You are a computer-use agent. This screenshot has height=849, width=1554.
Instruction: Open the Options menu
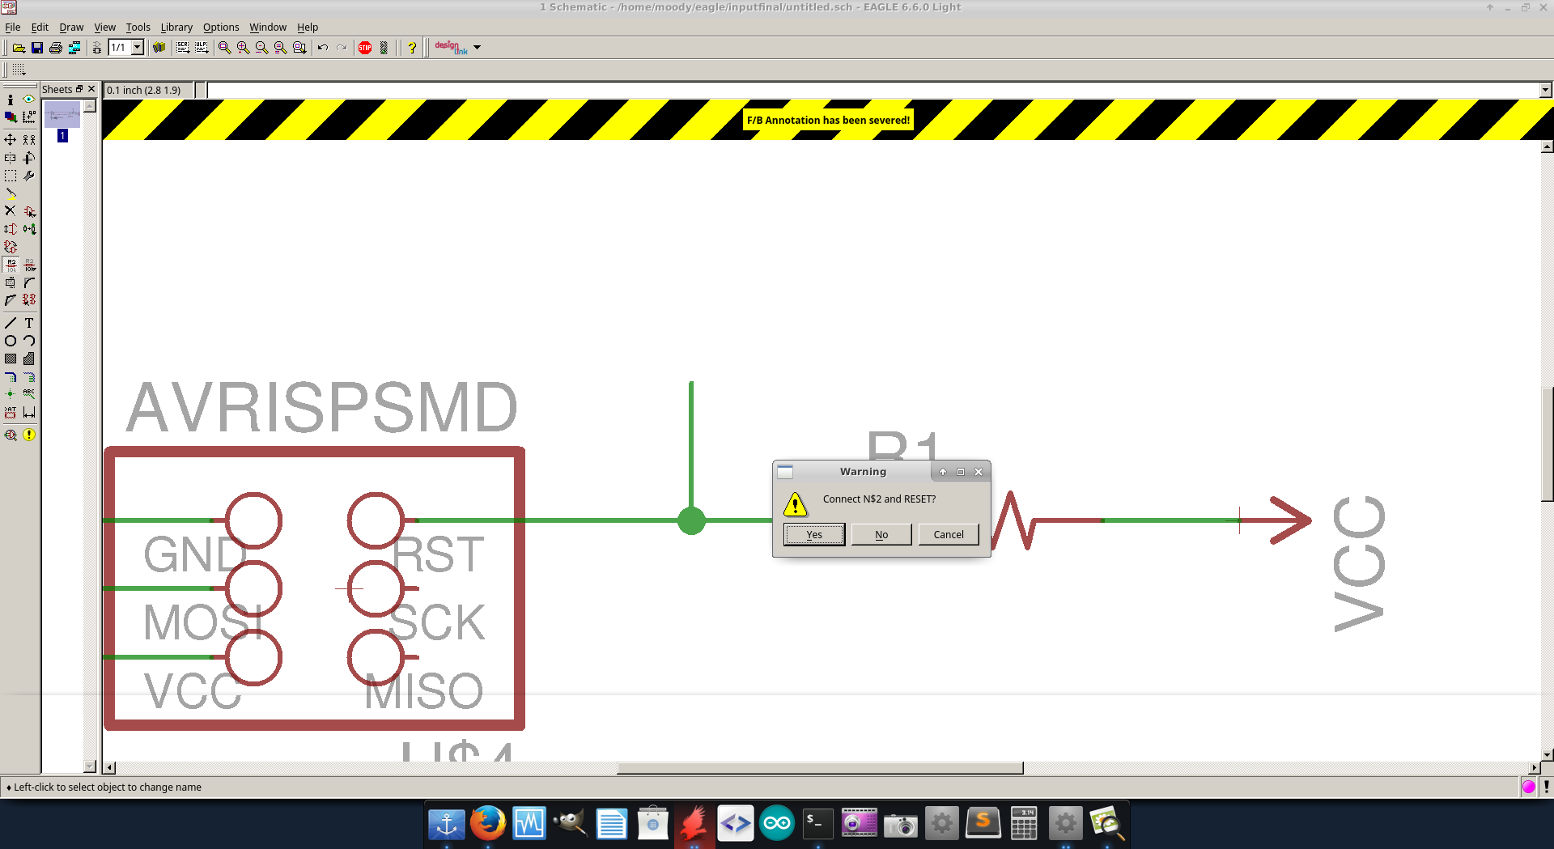(221, 27)
